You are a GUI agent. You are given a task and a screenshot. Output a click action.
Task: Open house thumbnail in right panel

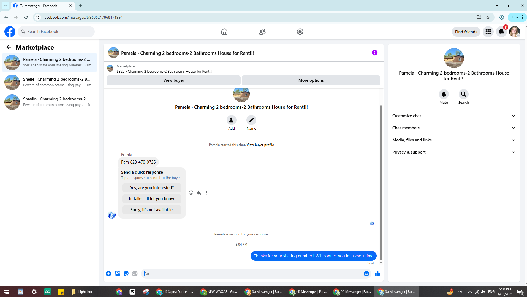coord(454,58)
